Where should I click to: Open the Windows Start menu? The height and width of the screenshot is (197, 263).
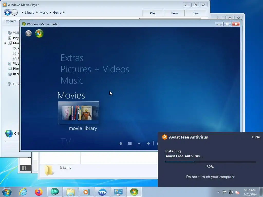(x=7, y=192)
